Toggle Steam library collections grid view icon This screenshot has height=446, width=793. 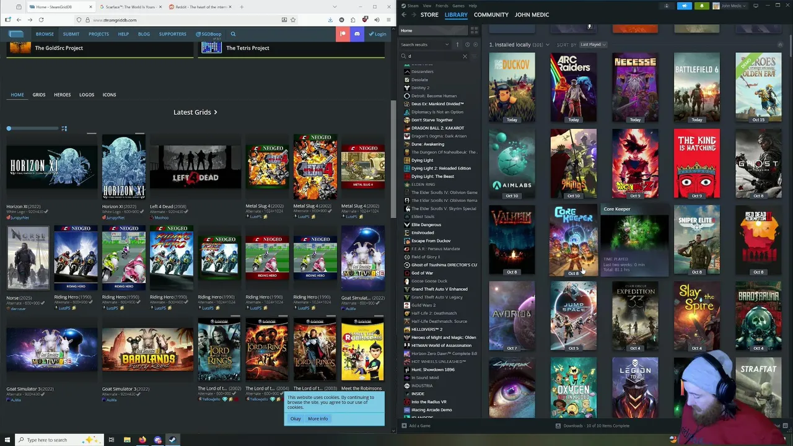pyautogui.click(x=474, y=30)
